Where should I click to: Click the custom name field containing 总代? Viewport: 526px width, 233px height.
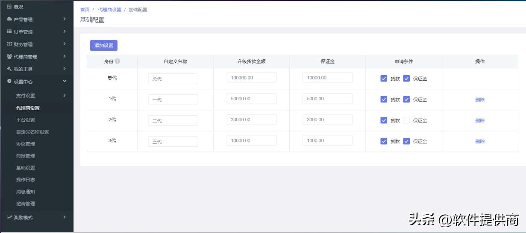coord(173,79)
